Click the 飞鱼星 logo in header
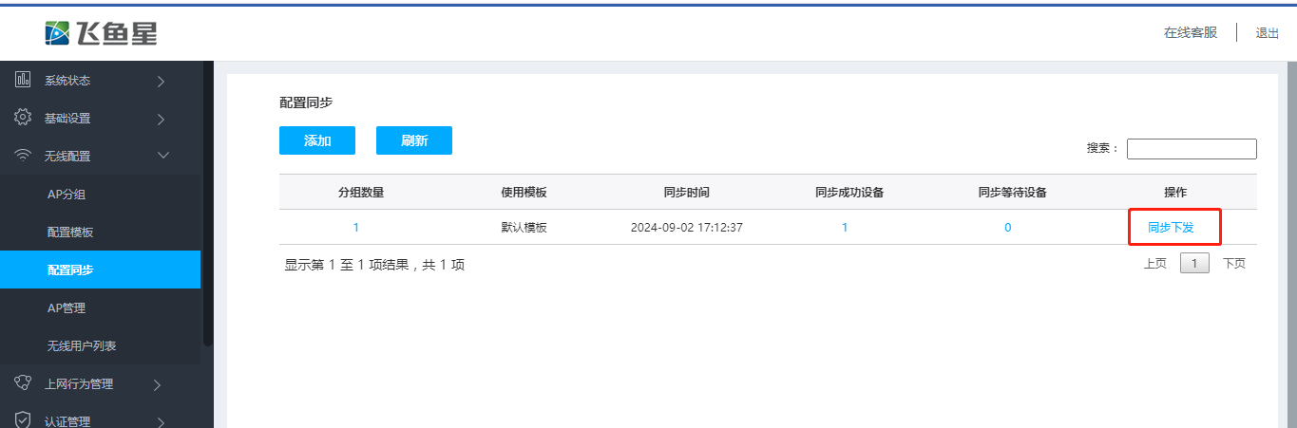Viewport: 1297px width, 428px height. click(x=101, y=33)
